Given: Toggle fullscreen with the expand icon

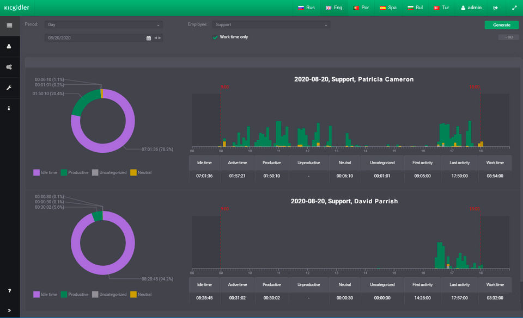Looking at the screenshot, I should (x=514, y=8).
